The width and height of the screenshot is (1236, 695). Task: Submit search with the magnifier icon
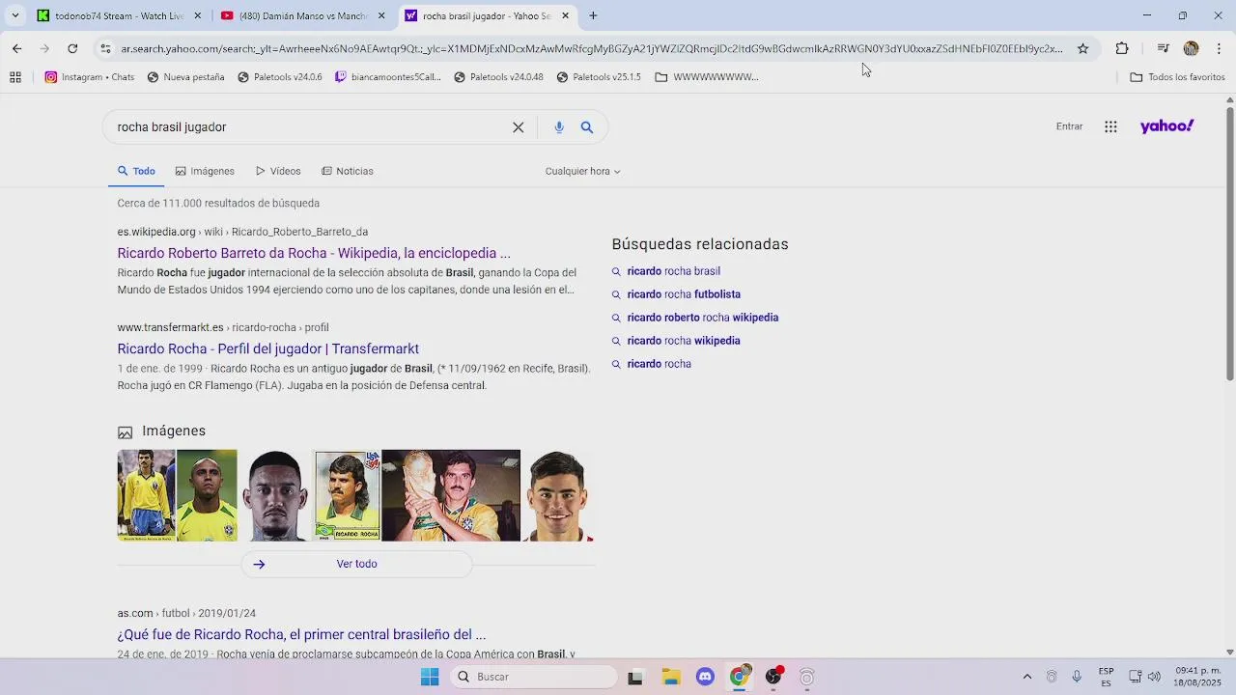click(x=587, y=127)
